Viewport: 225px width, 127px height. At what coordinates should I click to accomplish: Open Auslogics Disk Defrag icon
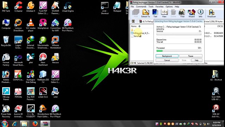pyautogui.click(x=31, y=77)
